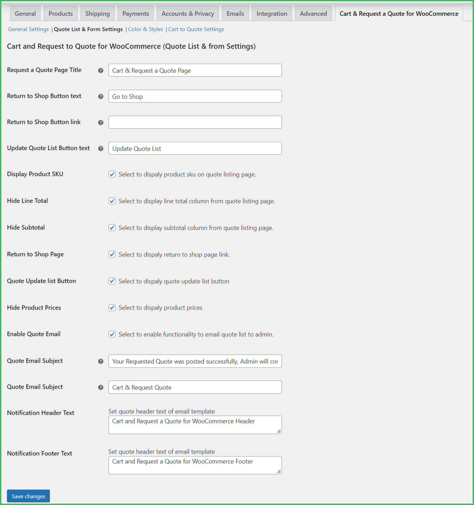Screen dimensions: 474x505
Task: Click the 'Cart & Request Quote' subject field
Action: [195, 387]
